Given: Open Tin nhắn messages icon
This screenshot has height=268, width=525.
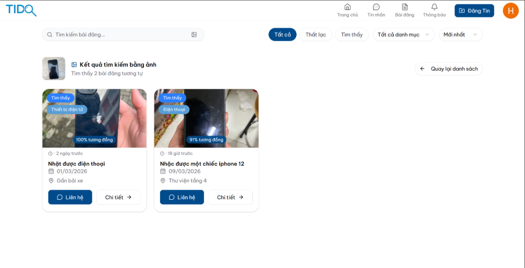Looking at the screenshot, I should [x=376, y=7].
